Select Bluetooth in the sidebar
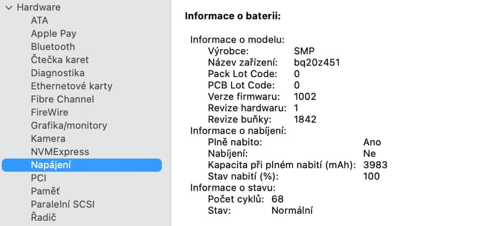This screenshot has height=226, width=483. click(x=53, y=46)
